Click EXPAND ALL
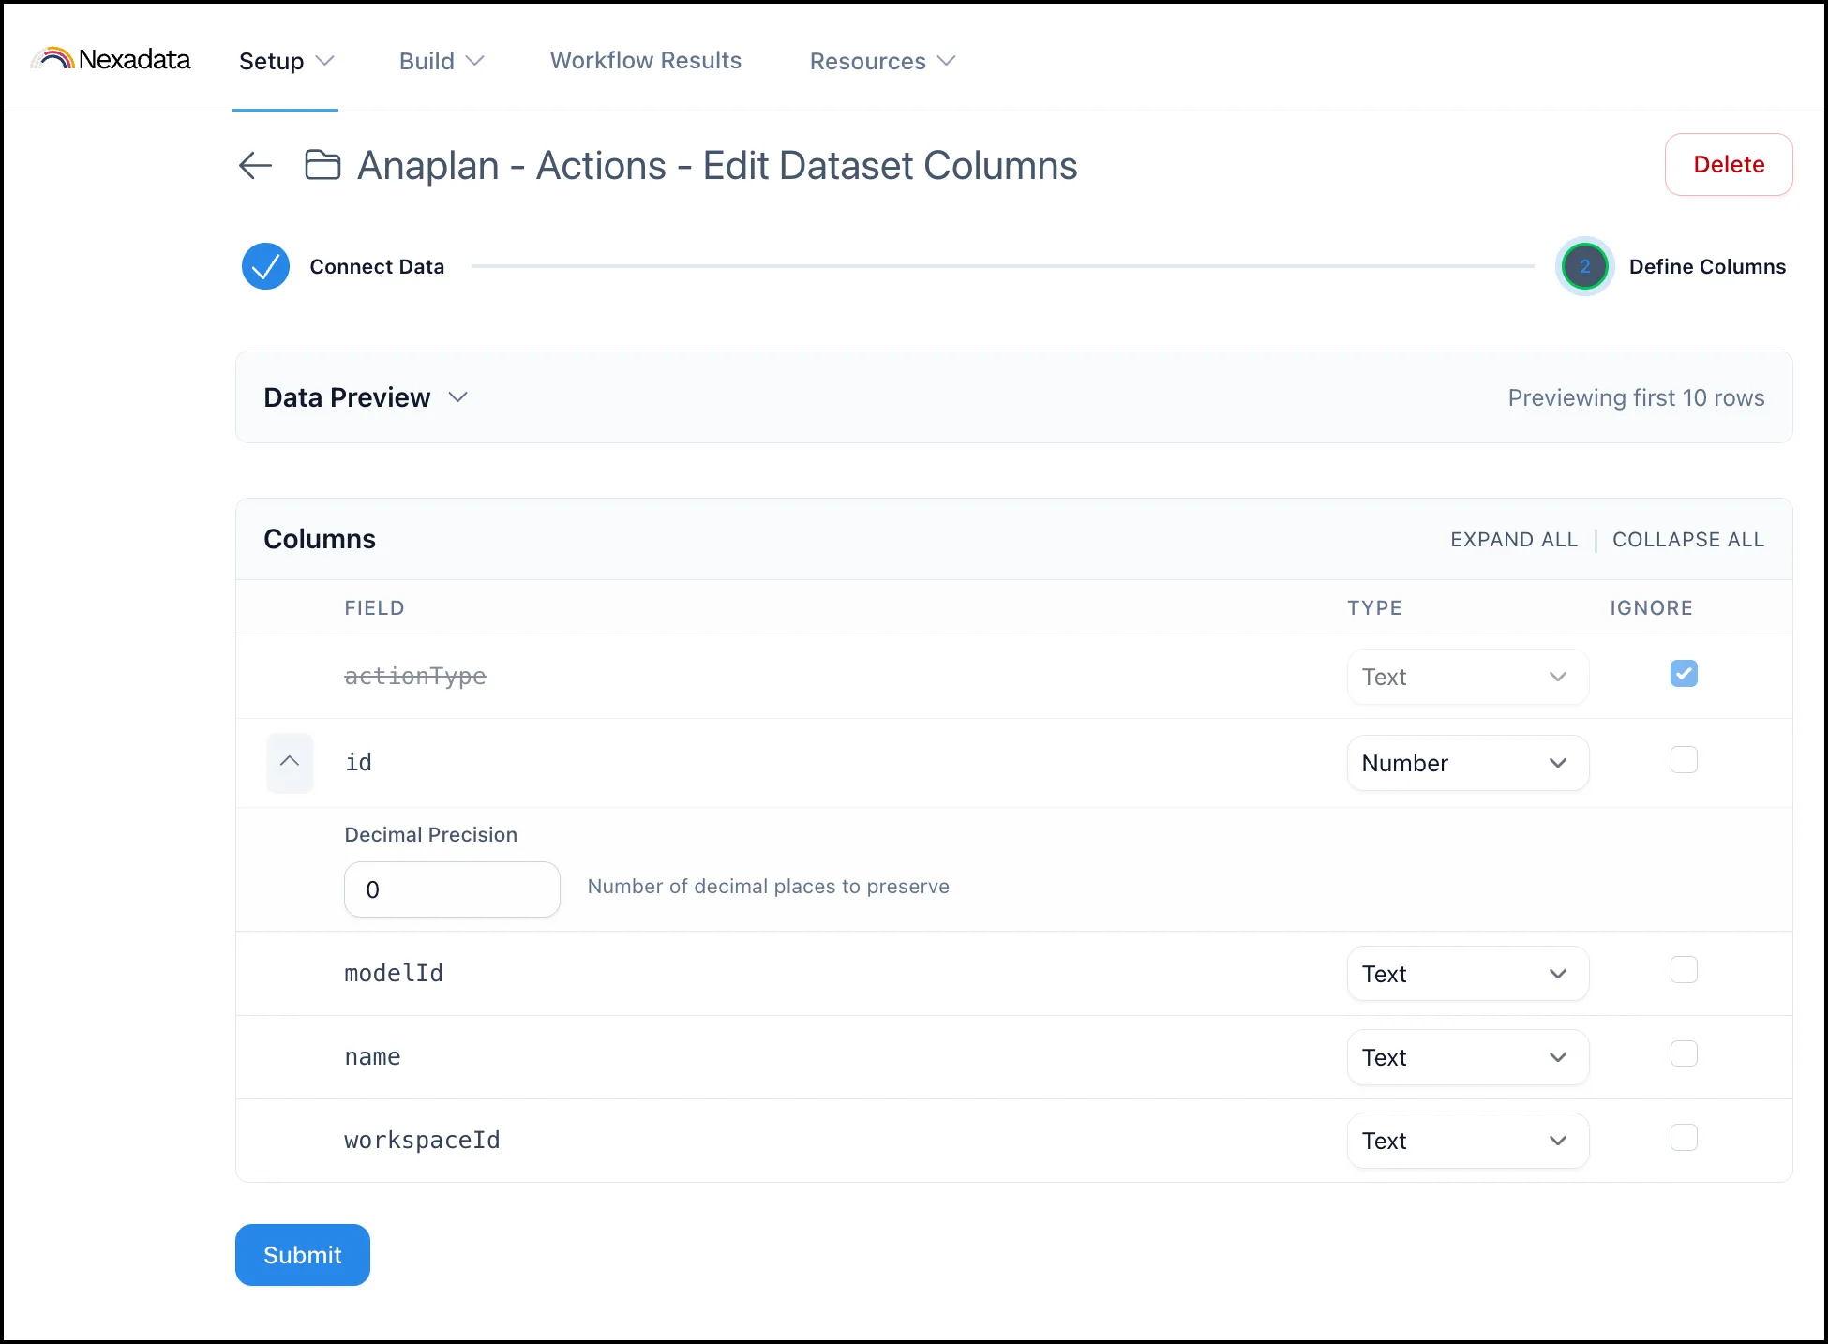The height and width of the screenshot is (1344, 1828). [1514, 540]
